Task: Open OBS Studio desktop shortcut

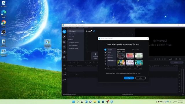Action: 3,33
